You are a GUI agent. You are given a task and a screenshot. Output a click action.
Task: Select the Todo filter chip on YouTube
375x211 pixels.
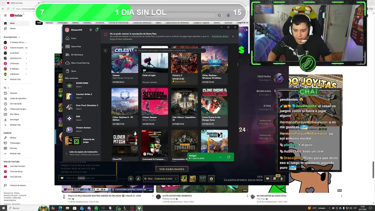click(39, 23)
